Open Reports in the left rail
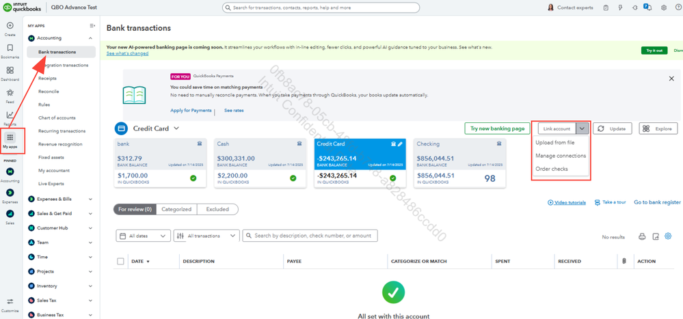The width and height of the screenshot is (683, 319). pyautogui.click(x=10, y=115)
